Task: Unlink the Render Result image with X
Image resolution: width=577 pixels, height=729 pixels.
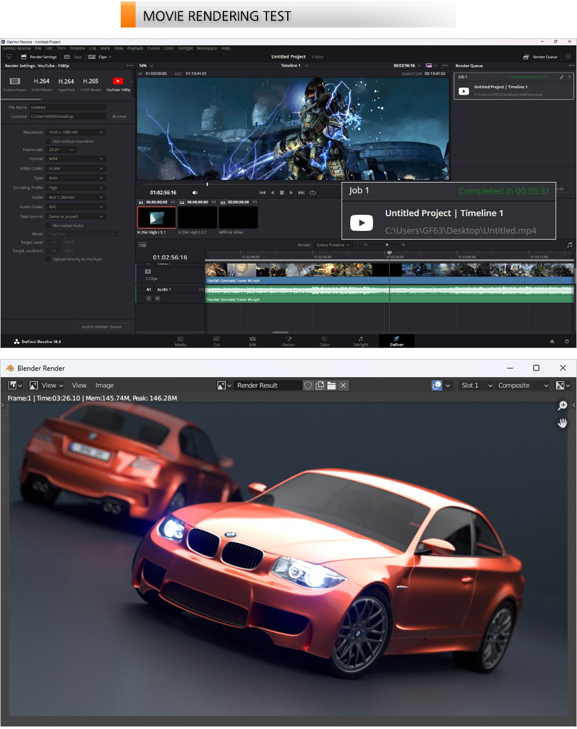Action: (x=343, y=385)
